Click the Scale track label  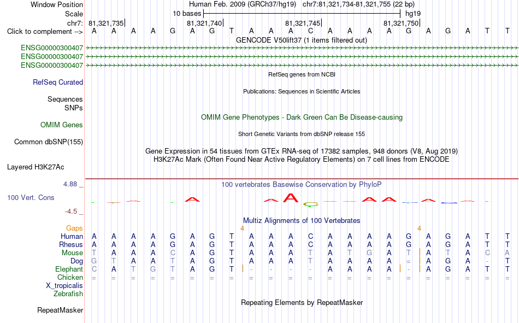click(74, 14)
